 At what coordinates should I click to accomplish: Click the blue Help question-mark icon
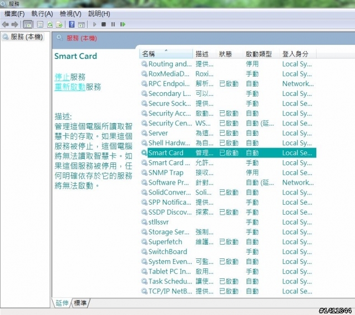click(72, 24)
